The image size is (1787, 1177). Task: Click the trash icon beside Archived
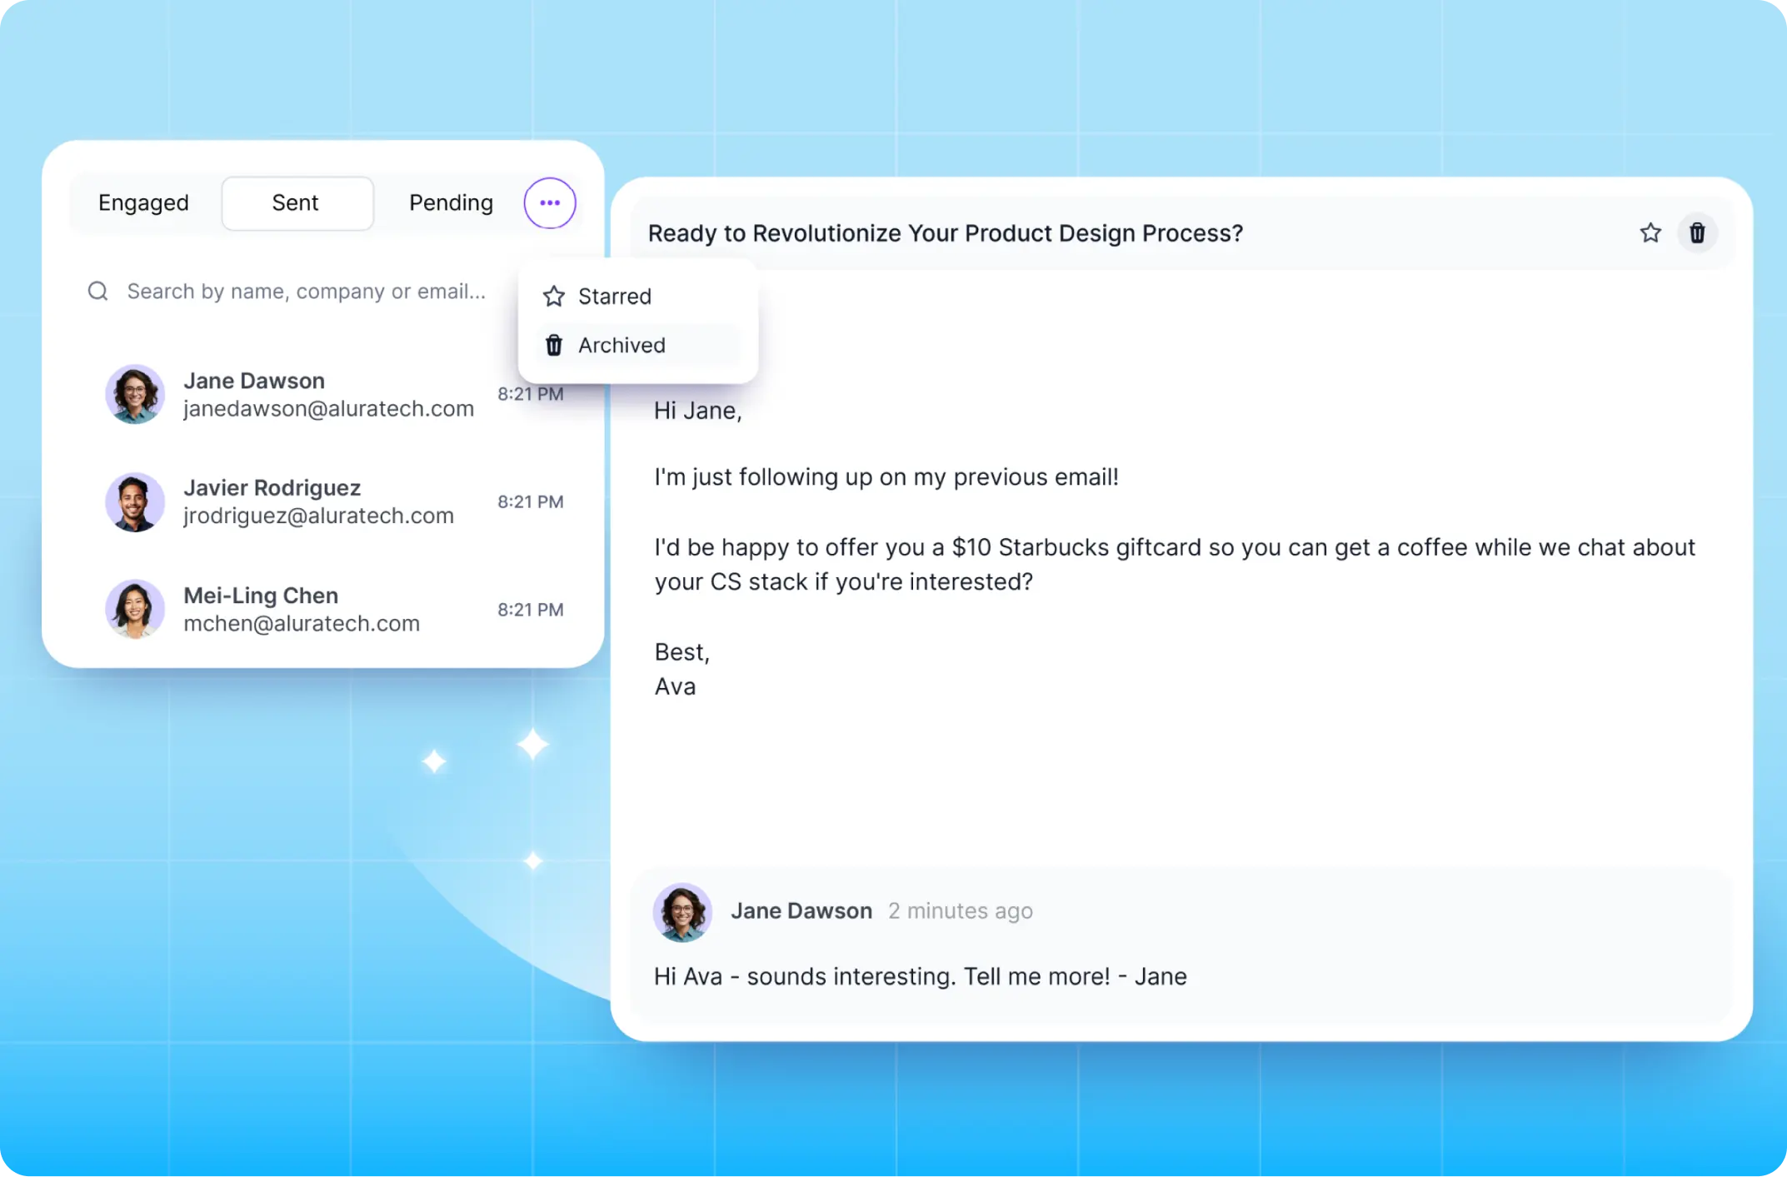(x=554, y=345)
